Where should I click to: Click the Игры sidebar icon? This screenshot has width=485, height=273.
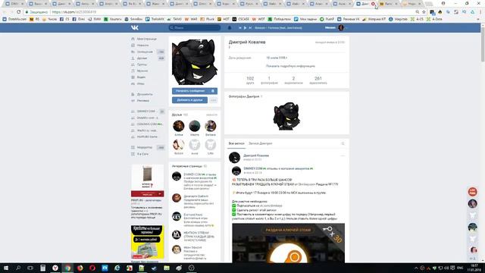tap(133, 83)
